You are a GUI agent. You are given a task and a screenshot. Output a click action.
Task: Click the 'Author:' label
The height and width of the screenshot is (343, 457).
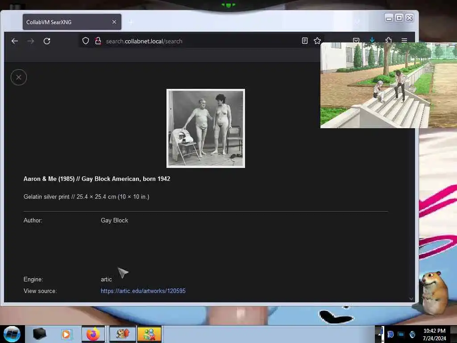tap(33, 221)
